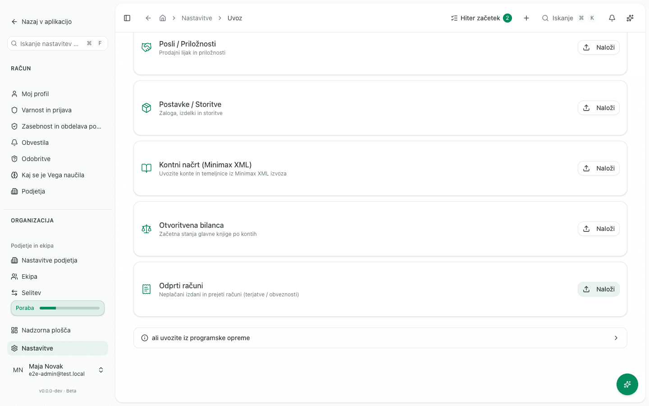
Task: Click Naloži for Otvoritvena bilanca
Action: (599, 229)
